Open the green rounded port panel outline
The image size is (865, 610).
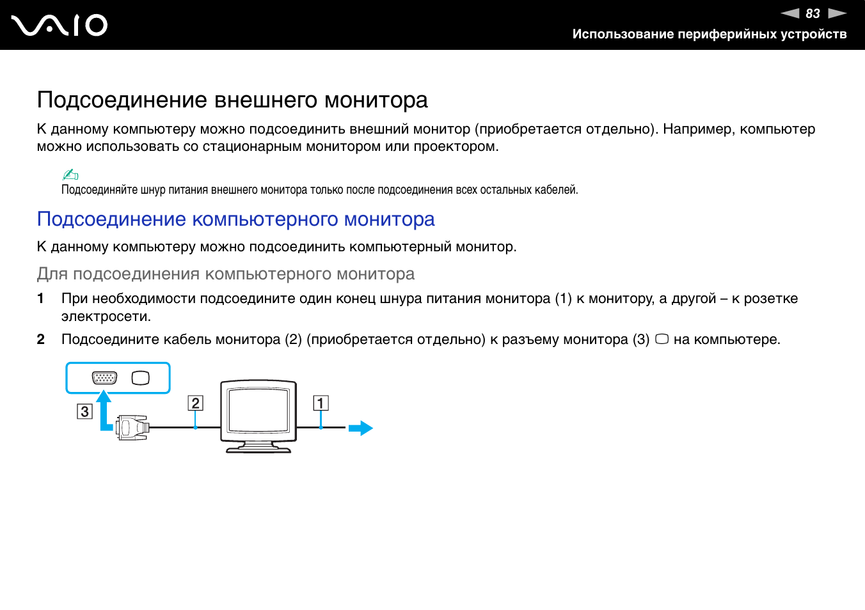click(x=118, y=377)
